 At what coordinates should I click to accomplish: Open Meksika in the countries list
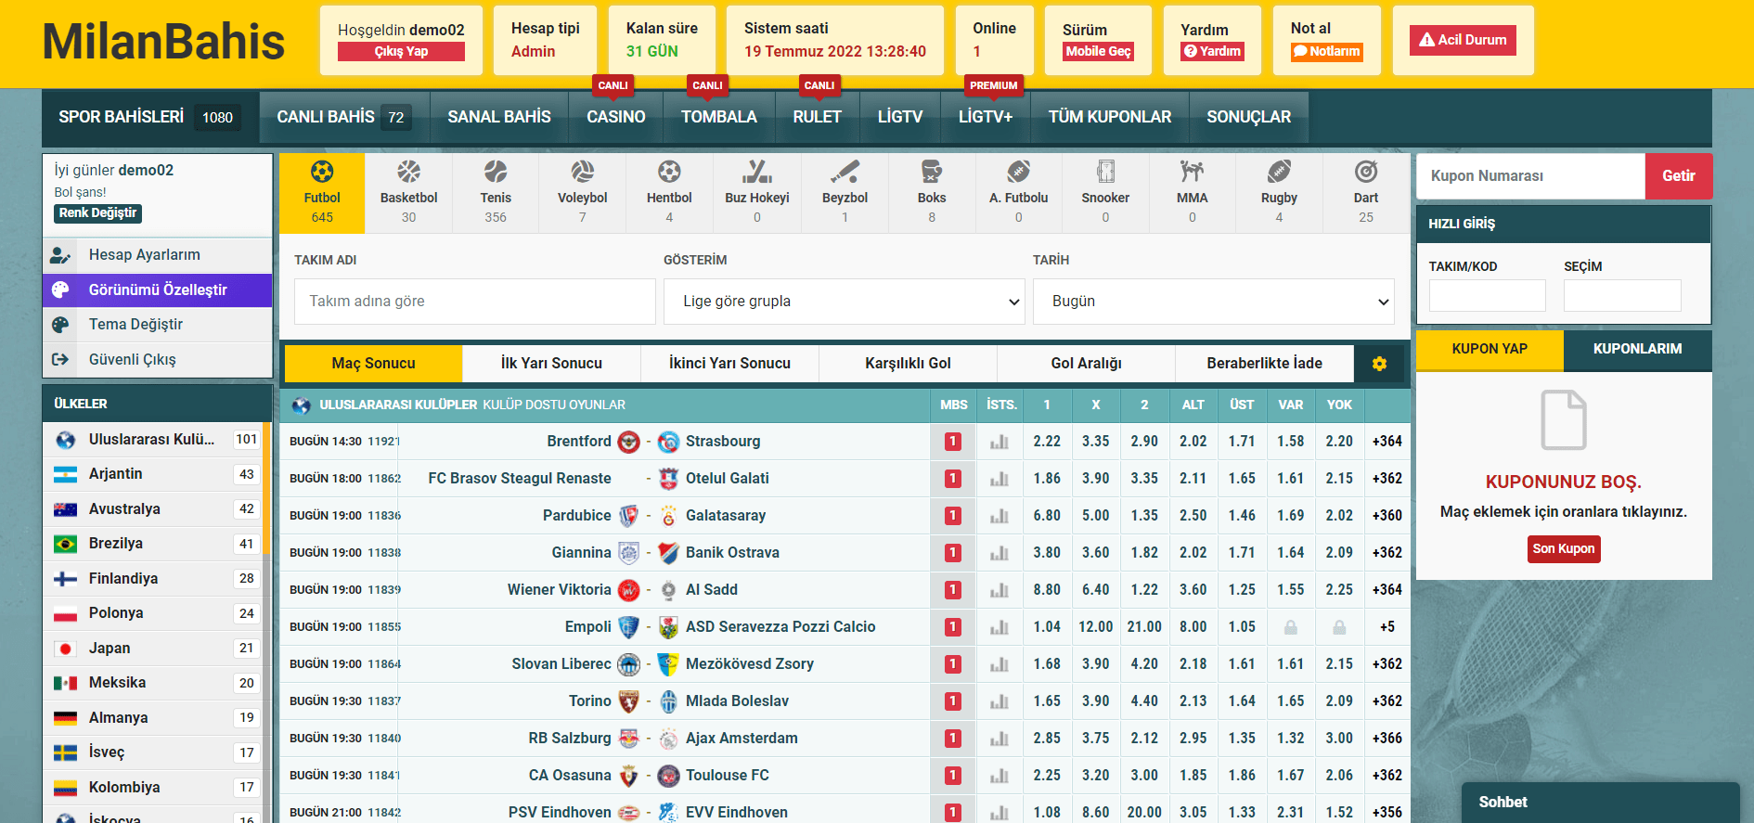coord(154,683)
